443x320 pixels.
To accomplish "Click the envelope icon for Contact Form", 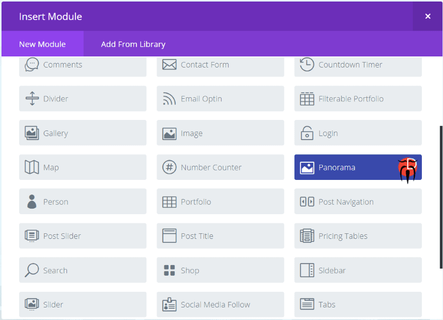I will click(169, 65).
